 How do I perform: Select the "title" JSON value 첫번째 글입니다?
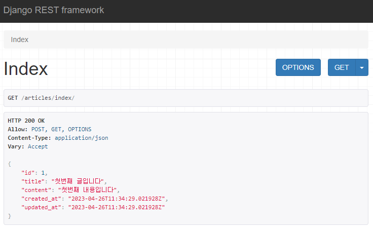tap(78, 181)
